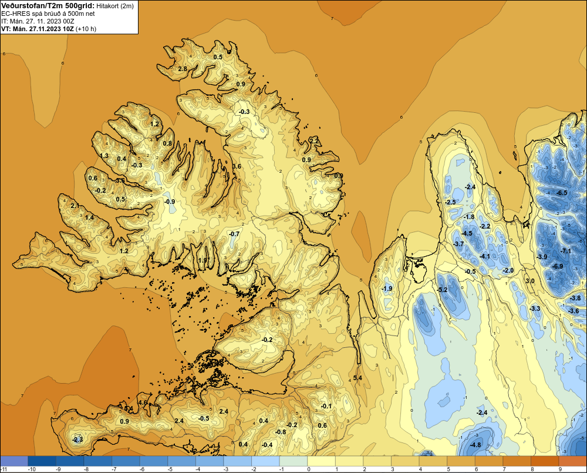
Task: Click the 2.1 temperature value
Action: pyautogui.click(x=75, y=206)
